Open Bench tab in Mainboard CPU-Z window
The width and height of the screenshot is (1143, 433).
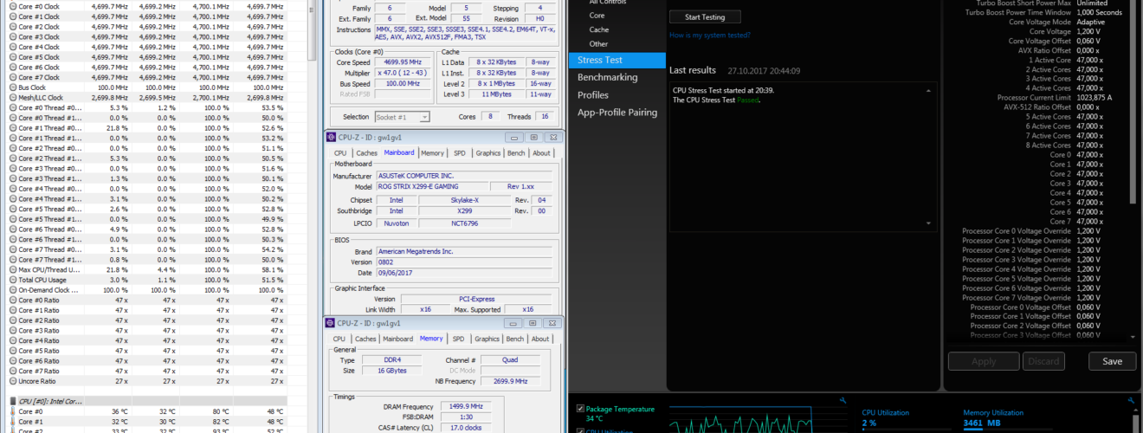pyautogui.click(x=515, y=153)
